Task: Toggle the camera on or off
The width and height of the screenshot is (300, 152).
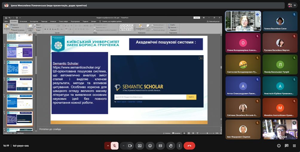Action: pos(130,146)
